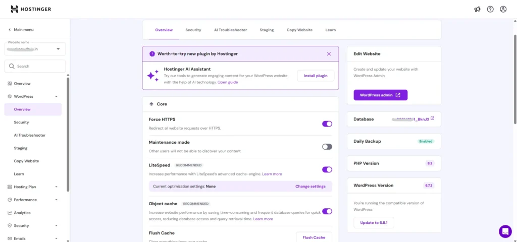Click the Core layers icon
This screenshot has height=242, width=517.
click(151, 104)
